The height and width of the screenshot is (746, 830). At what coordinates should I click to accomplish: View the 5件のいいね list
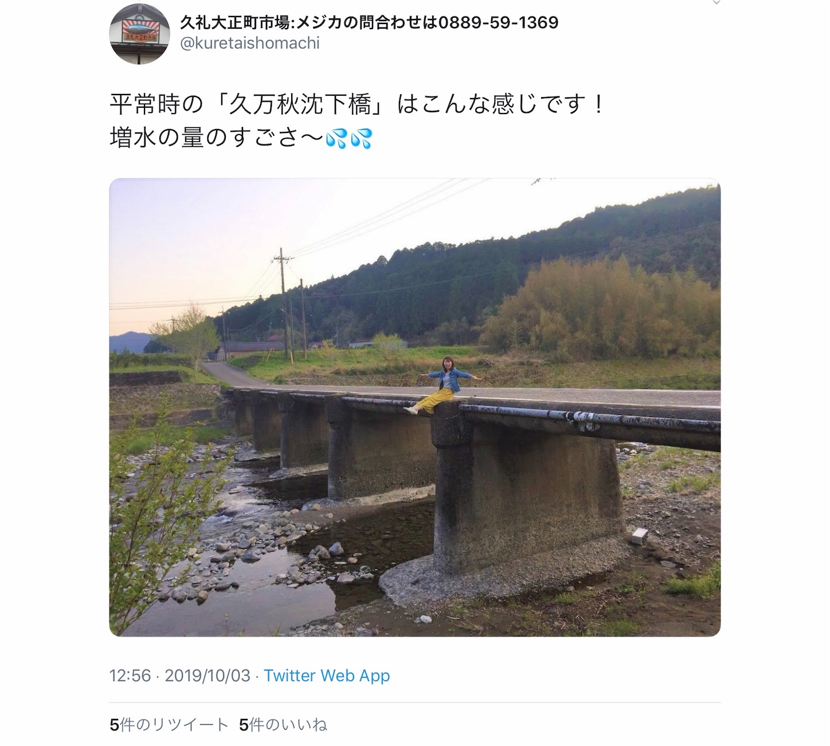point(283,725)
